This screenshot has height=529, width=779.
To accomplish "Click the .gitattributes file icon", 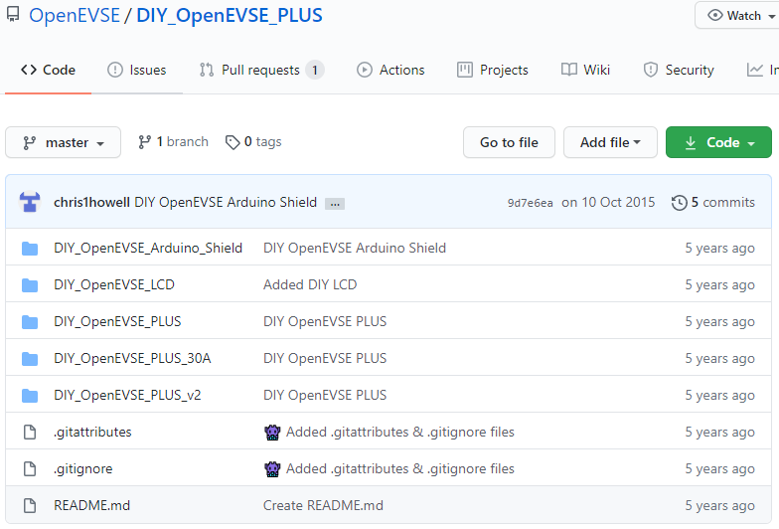I will [x=30, y=432].
